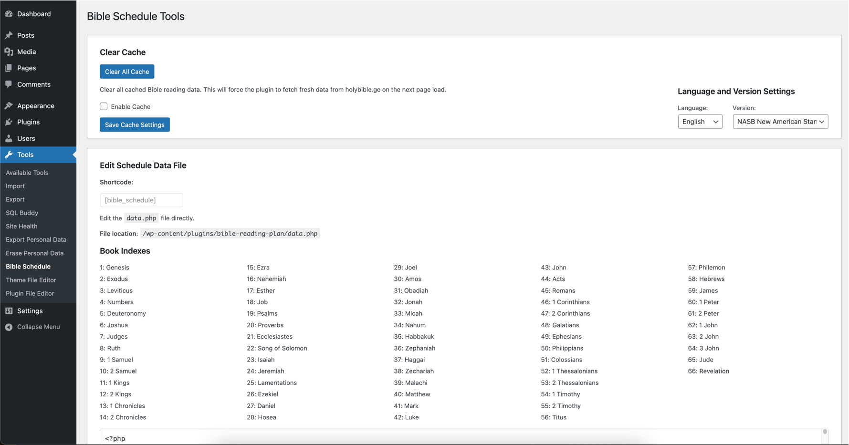The height and width of the screenshot is (445, 849).
Task: Click the '53: 2 Thessalonians' entry
Action: tap(569, 383)
